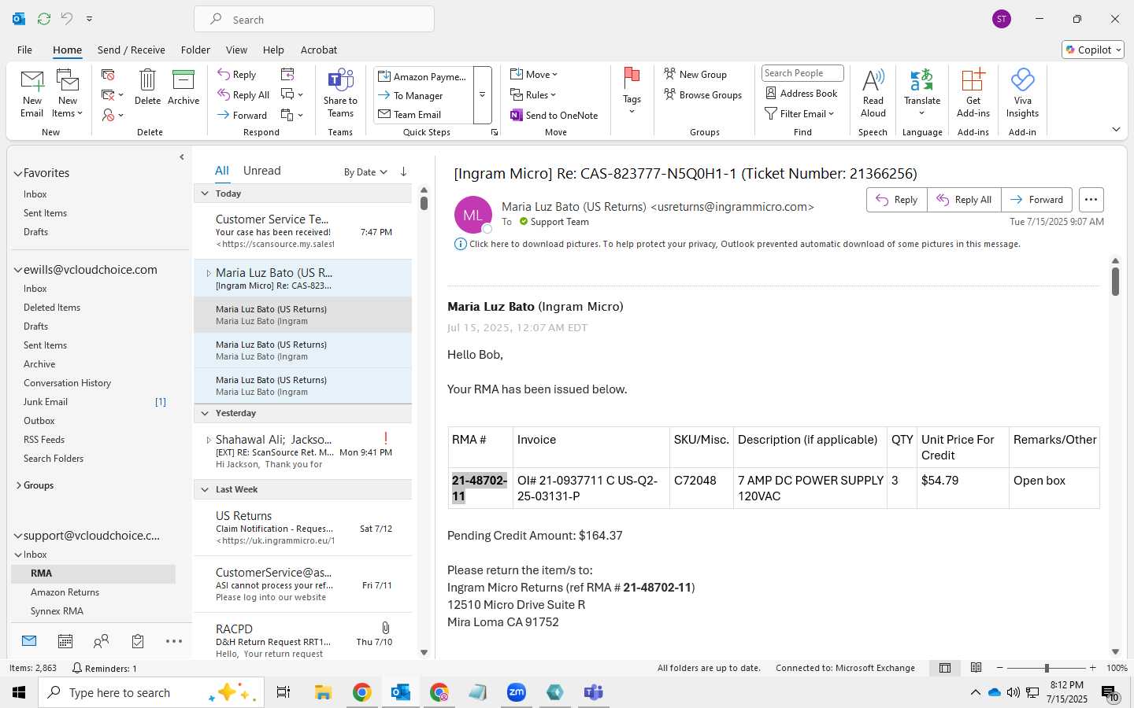Screen dimensions: 1134x708
Task: Show only Unread messages
Action: [x=262, y=171]
